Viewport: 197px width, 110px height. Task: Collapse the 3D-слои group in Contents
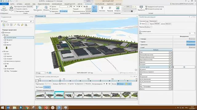click(x=3, y=35)
